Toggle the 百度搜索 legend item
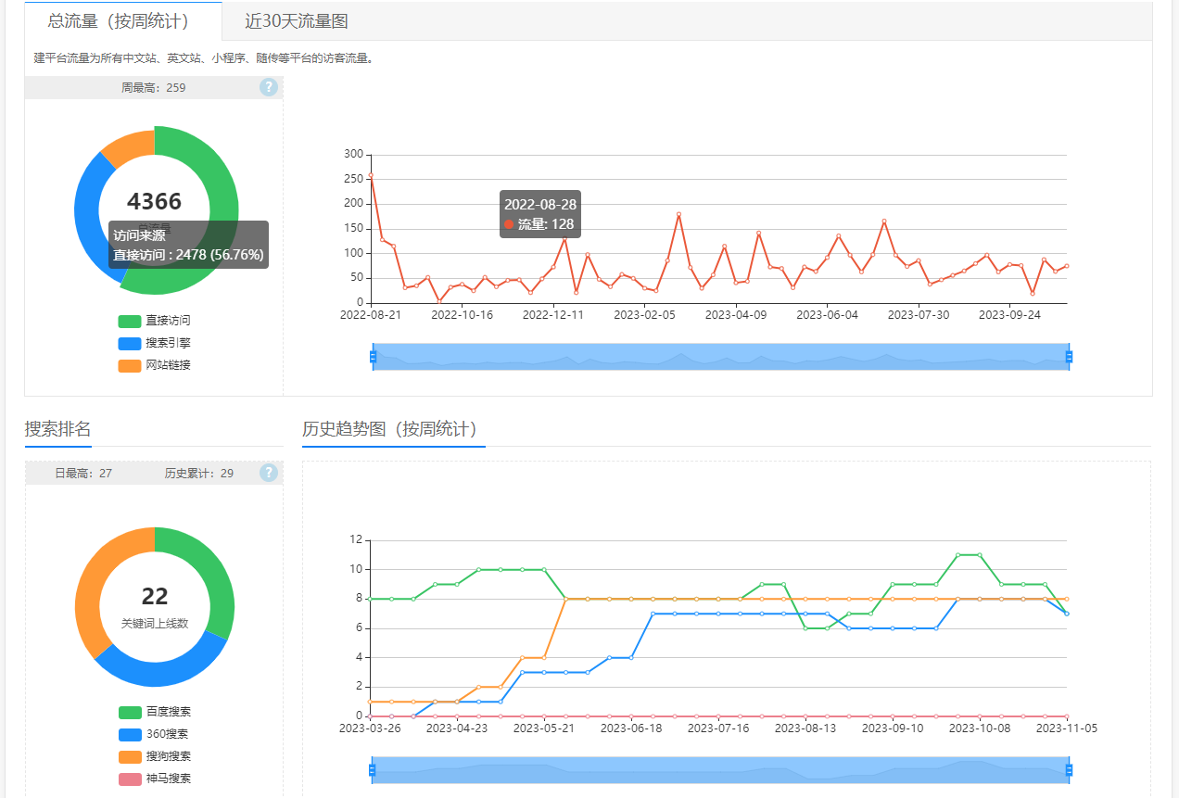 [154, 712]
